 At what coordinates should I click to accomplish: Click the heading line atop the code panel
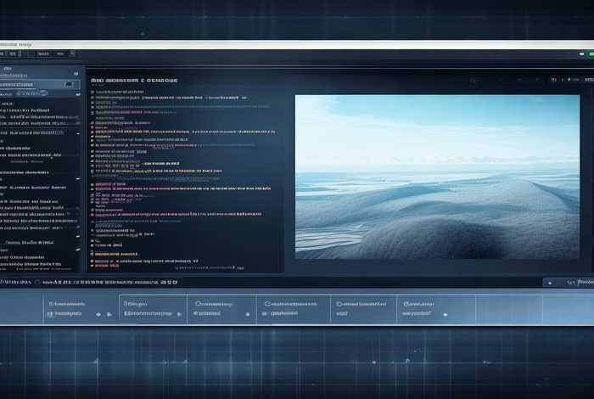[136, 80]
